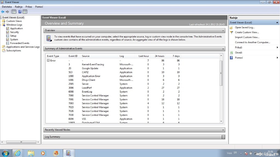
Task: Collapse the Overview section
Action: tap(223, 31)
